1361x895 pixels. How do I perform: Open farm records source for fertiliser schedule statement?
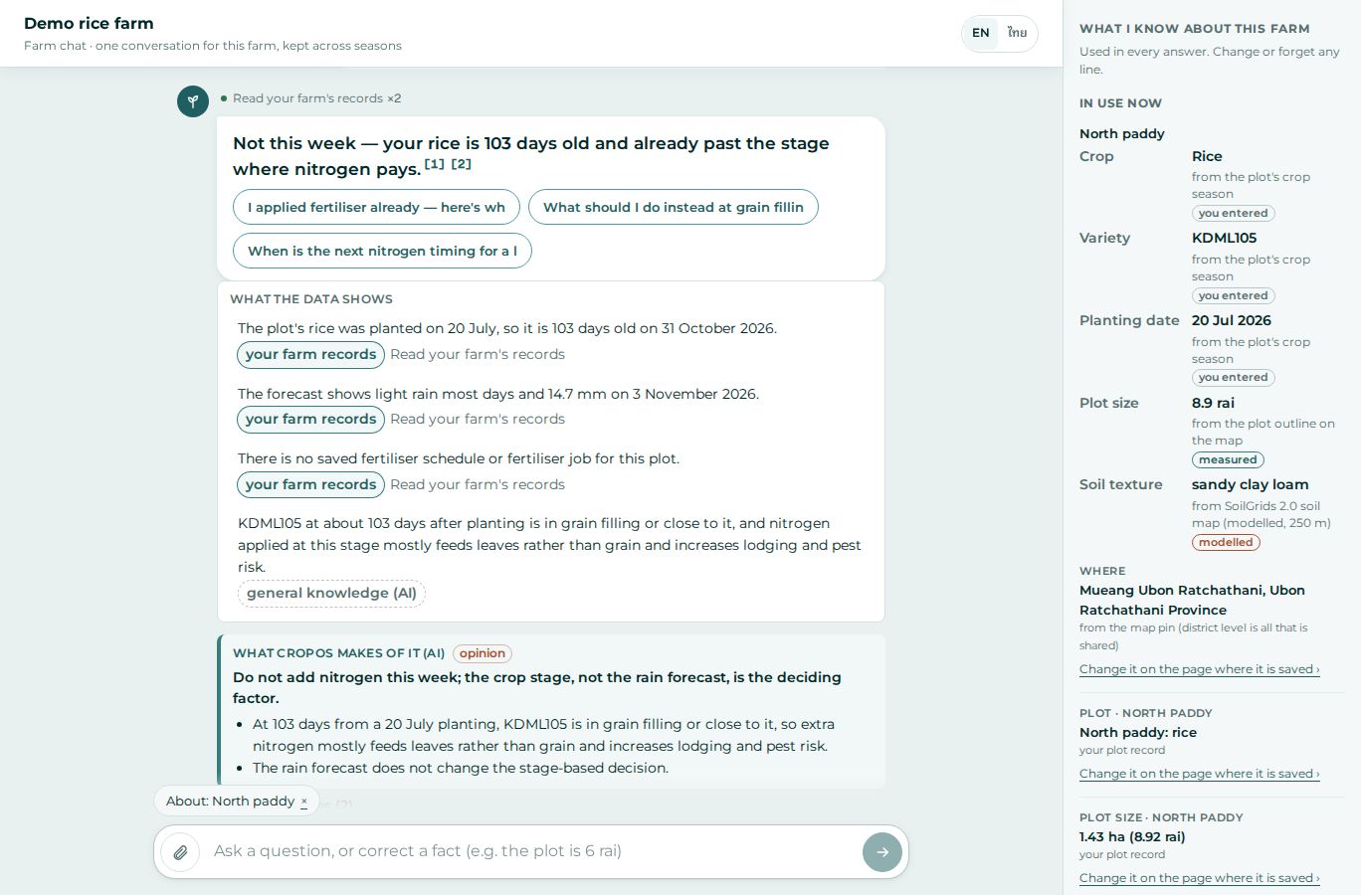pos(310,484)
